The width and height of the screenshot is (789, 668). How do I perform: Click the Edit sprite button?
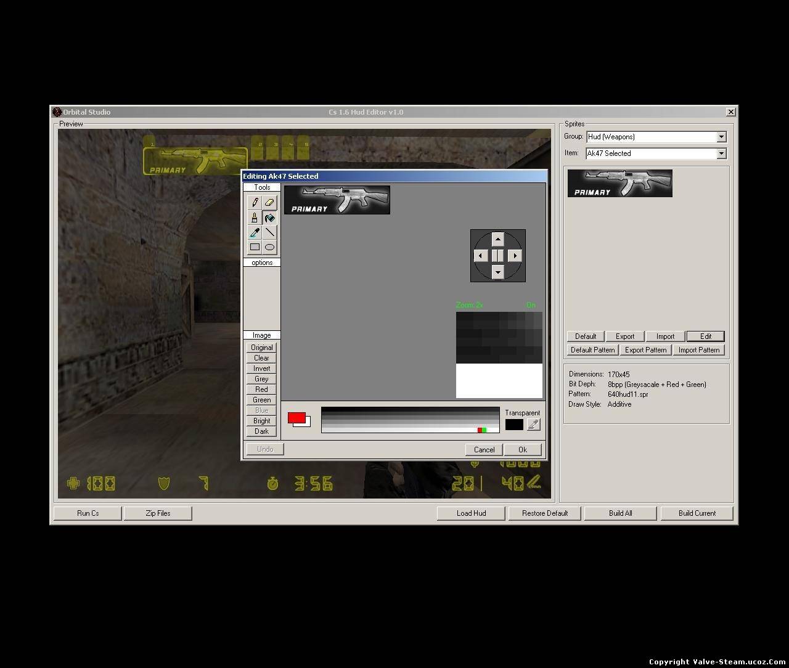click(706, 336)
